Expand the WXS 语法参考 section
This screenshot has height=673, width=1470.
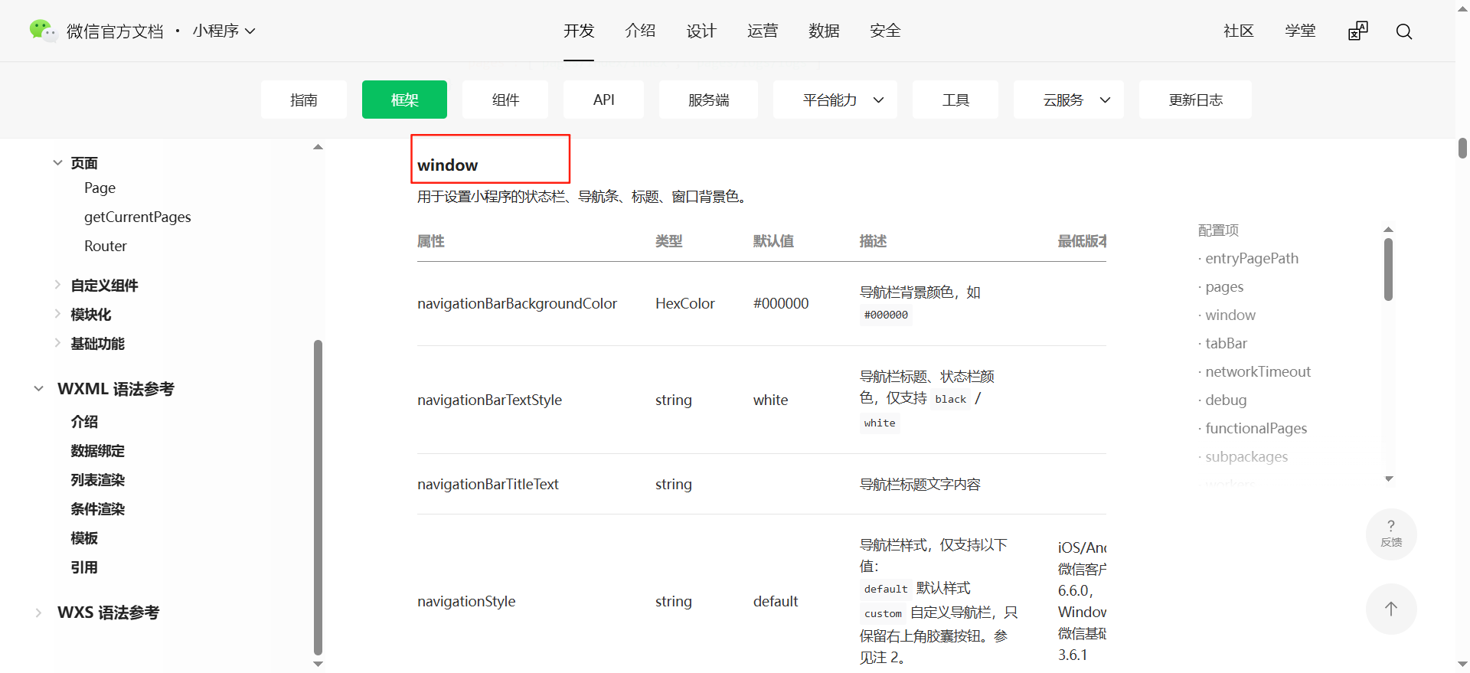38,613
